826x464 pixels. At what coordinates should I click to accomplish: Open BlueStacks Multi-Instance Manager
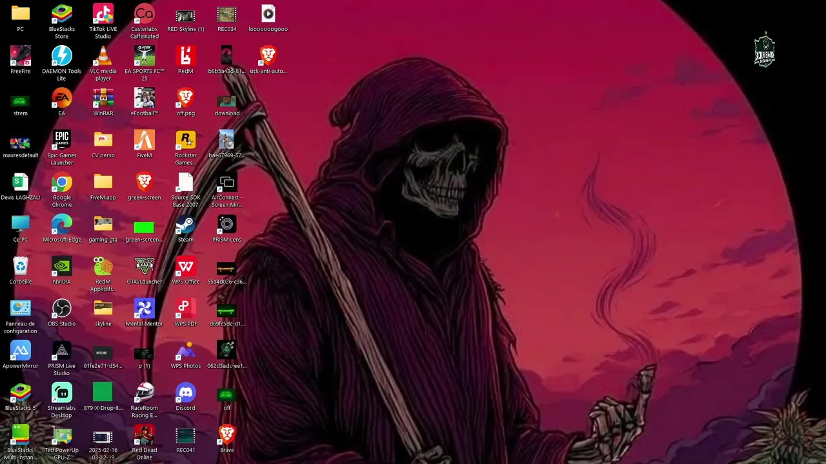(x=21, y=435)
